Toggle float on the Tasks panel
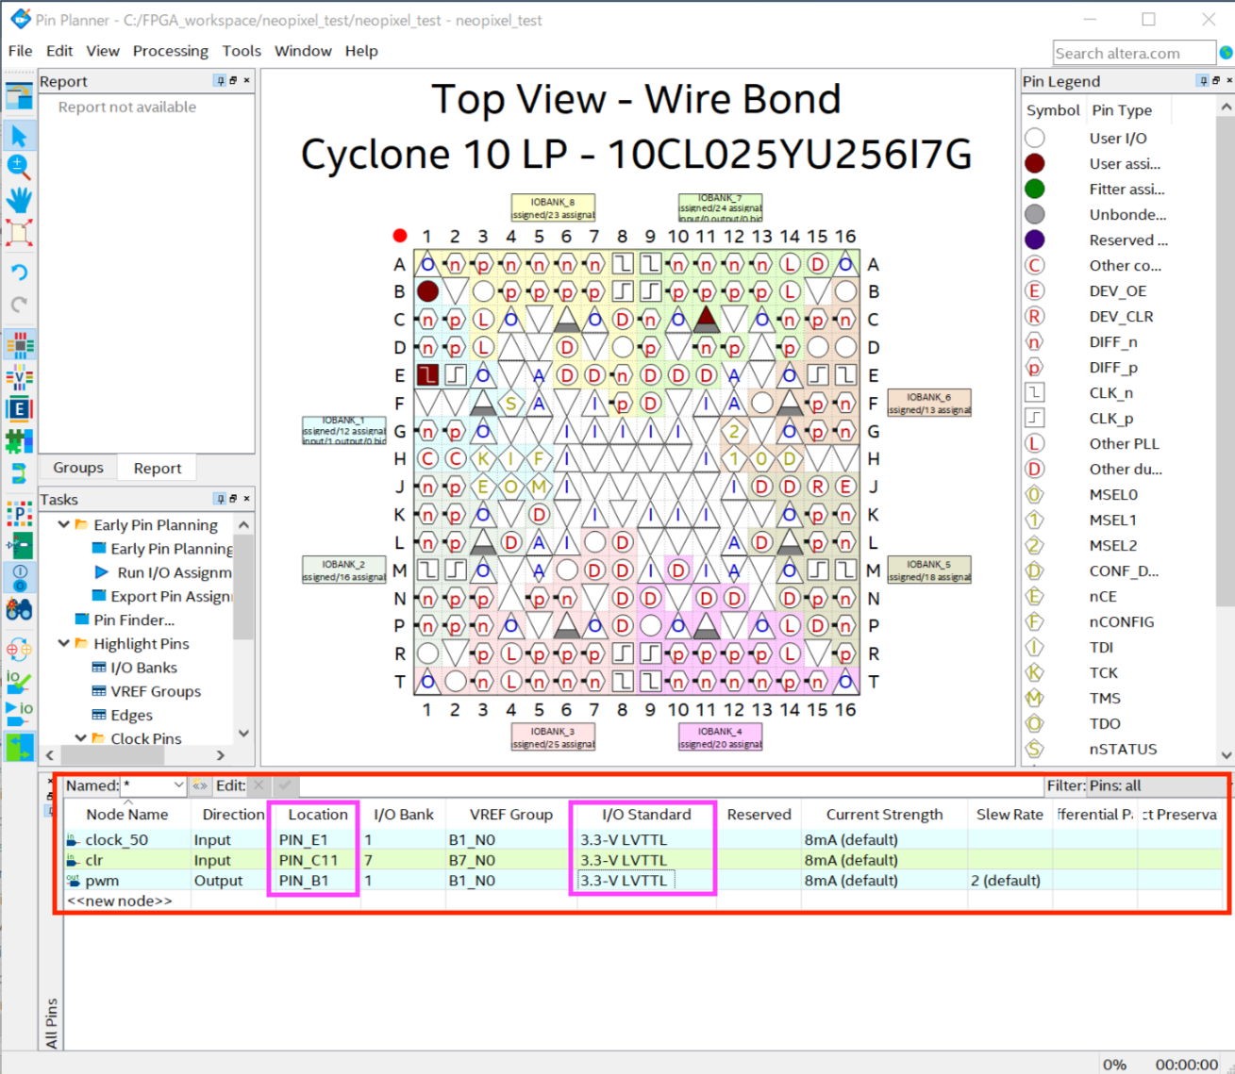1235x1074 pixels. point(233,499)
